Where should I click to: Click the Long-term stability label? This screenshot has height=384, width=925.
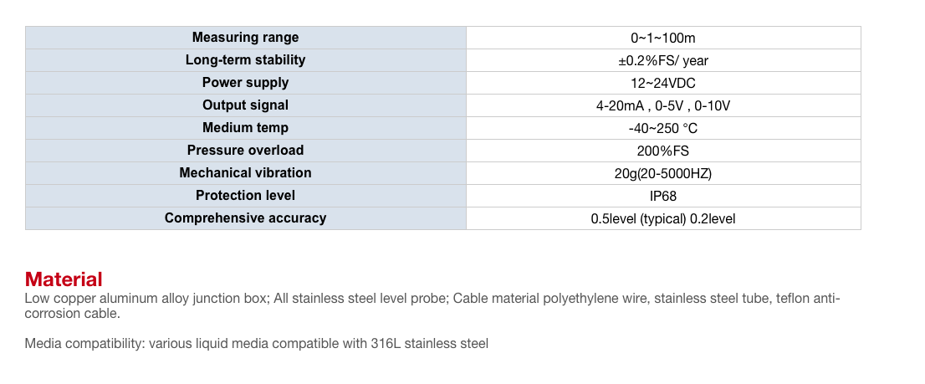coord(245,60)
